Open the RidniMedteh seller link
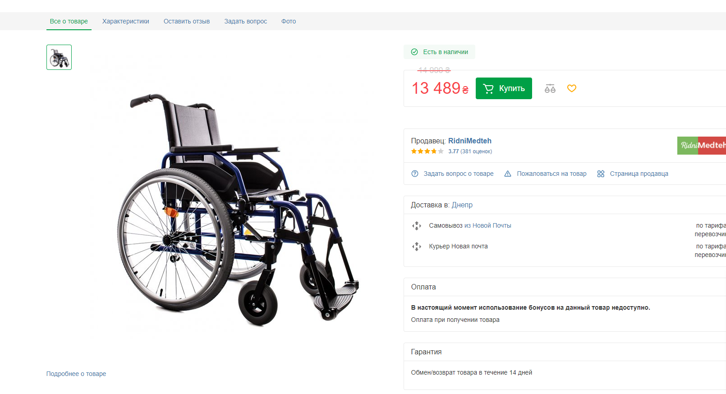This screenshot has height=394, width=726. [470, 141]
